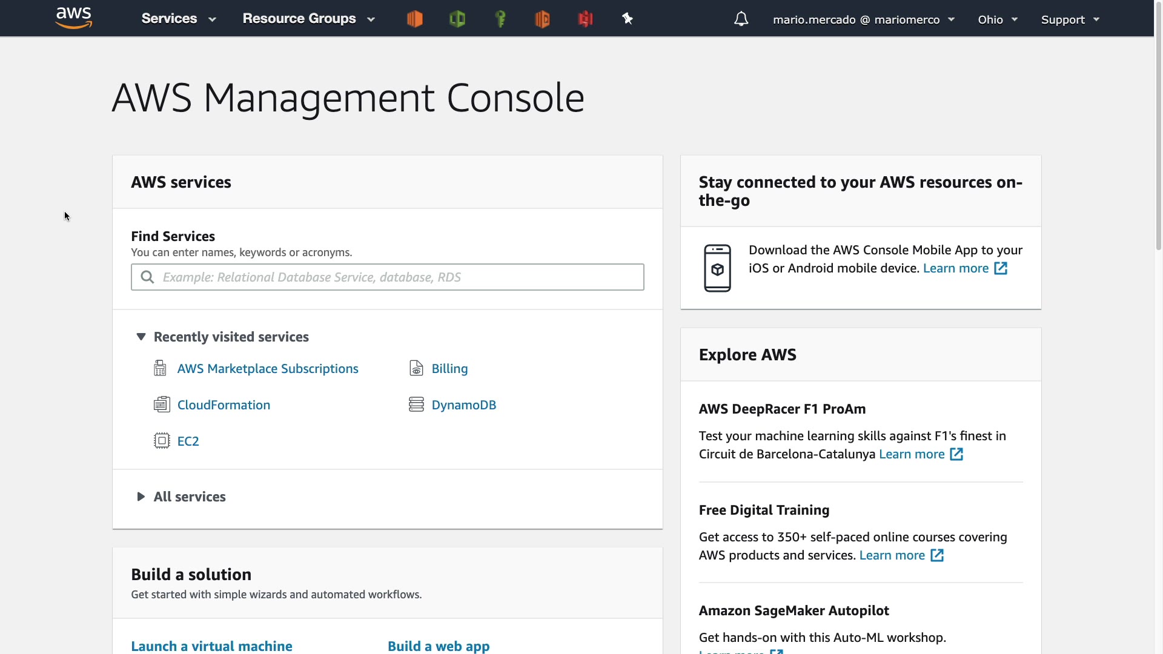Viewport: 1163px width, 654px height.
Task: Click the green key IAM shortcut icon
Action: point(500,19)
